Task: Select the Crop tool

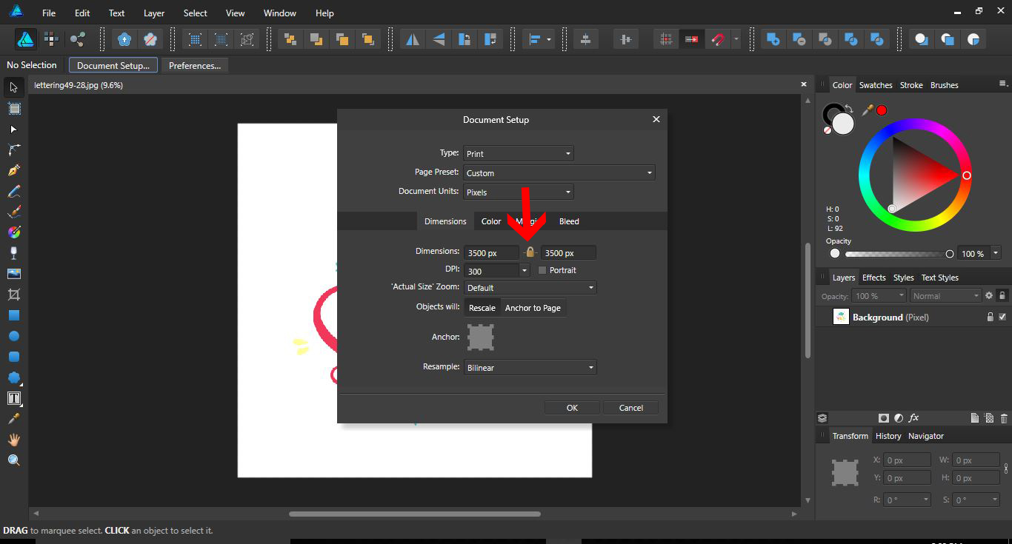Action: click(x=13, y=294)
